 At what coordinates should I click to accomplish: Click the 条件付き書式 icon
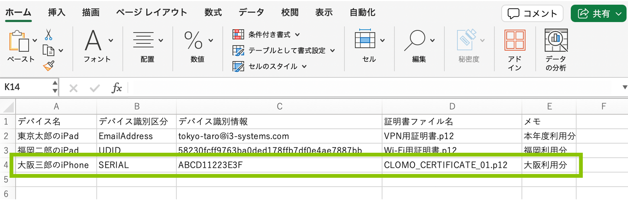click(x=238, y=35)
